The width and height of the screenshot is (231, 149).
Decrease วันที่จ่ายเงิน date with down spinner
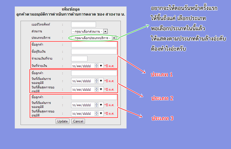pos(96,67)
